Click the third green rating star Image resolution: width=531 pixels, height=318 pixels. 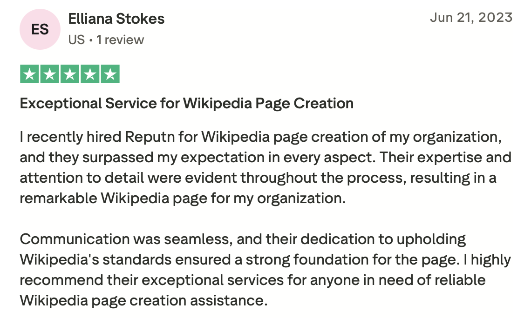pyautogui.click(x=70, y=74)
